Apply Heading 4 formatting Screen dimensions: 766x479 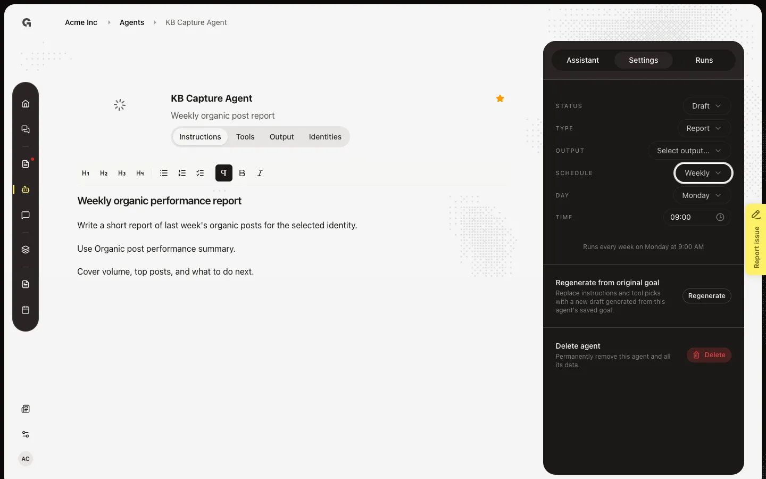click(140, 173)
